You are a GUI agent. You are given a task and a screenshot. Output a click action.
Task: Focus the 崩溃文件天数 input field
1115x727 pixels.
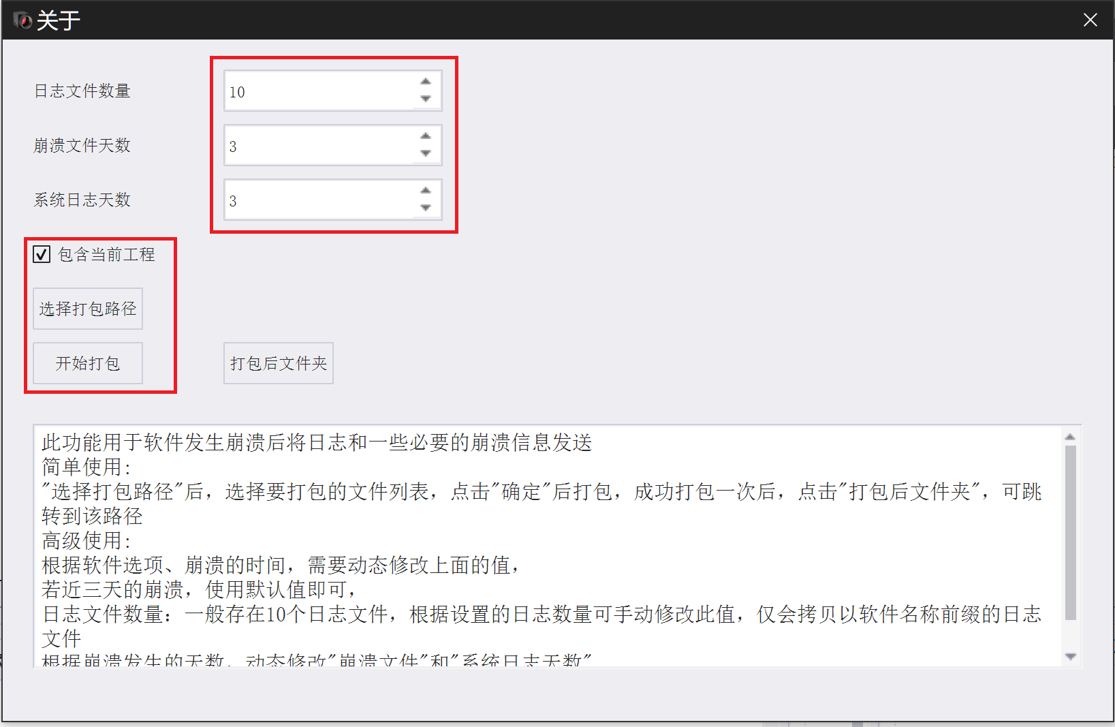click(319, 145)
